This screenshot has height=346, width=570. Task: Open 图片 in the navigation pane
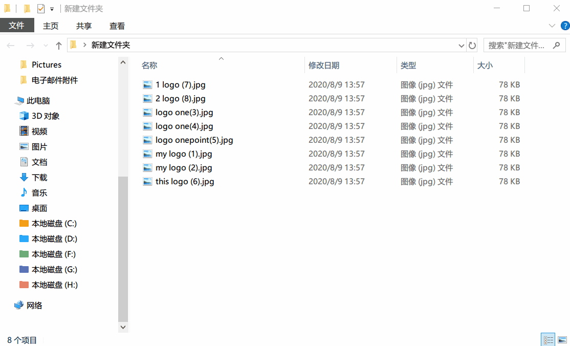(39, 146)
